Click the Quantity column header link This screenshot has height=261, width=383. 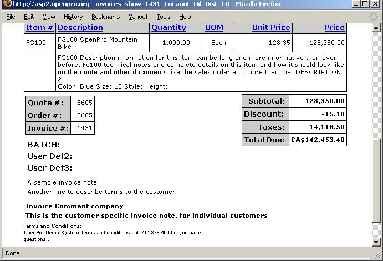pyautogui.click(x=168, y=27)
